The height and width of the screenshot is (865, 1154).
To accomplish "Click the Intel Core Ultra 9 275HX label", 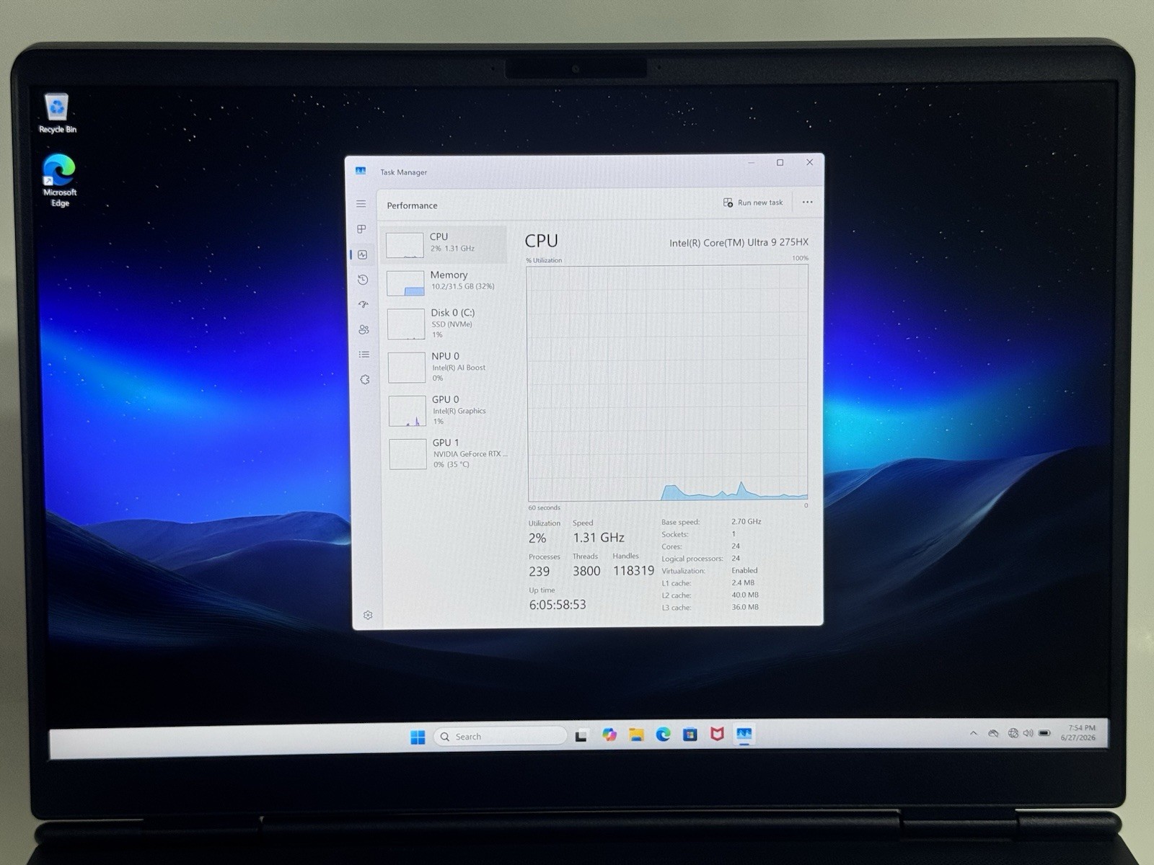I will (739, 243).
